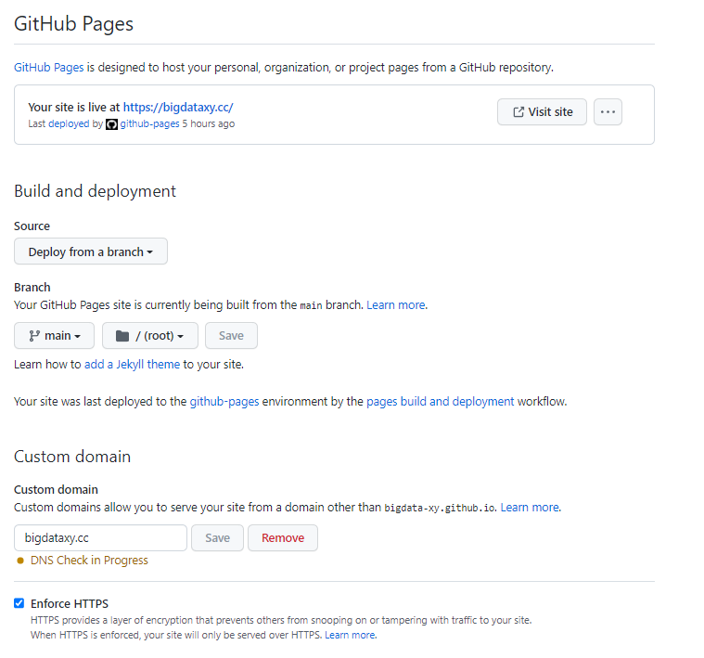The width and height of the screenshot is (704, 658).
Task: Expand the 'Deploy from a branch' source dropdown
Action: (91, 252)
